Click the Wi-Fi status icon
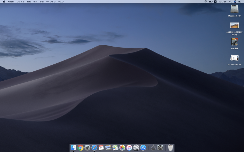 point(206,1)
